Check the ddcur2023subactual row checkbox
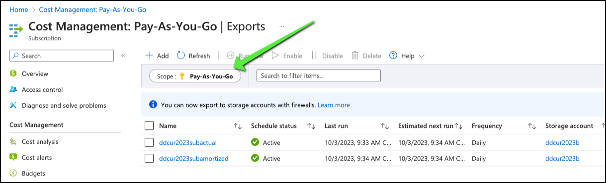This screenshot has height=183, width=606. (149, 142)
